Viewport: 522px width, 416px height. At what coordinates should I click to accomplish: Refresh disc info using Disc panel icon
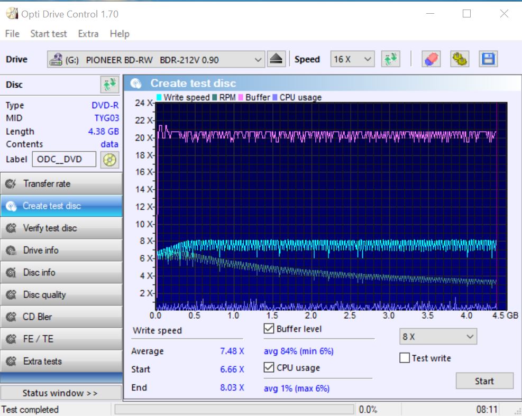[x=109, y=85]
